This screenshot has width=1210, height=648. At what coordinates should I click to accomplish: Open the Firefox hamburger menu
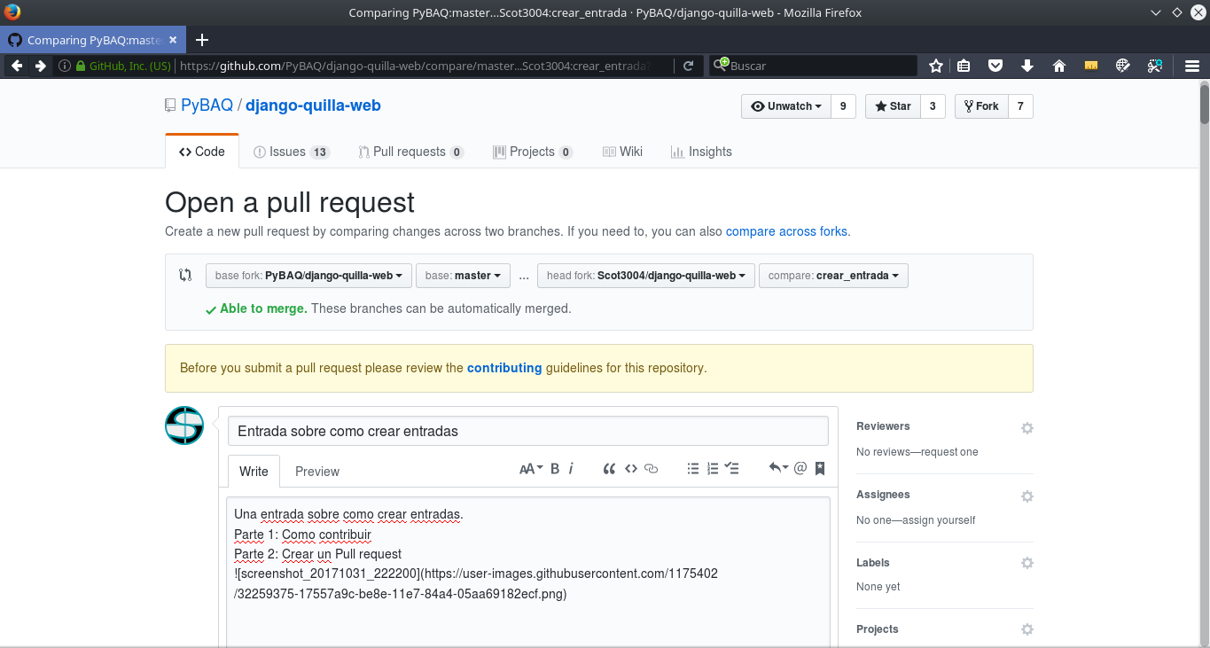click(1192, 66)
